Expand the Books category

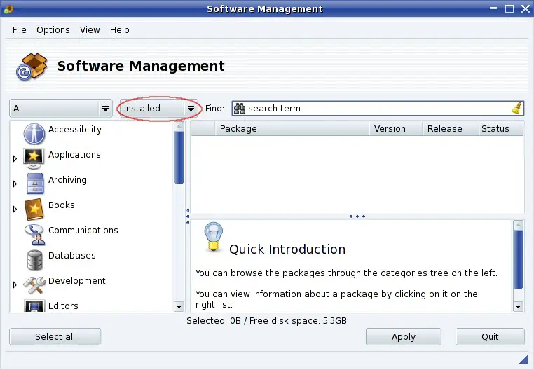click(x=15, y=209)
